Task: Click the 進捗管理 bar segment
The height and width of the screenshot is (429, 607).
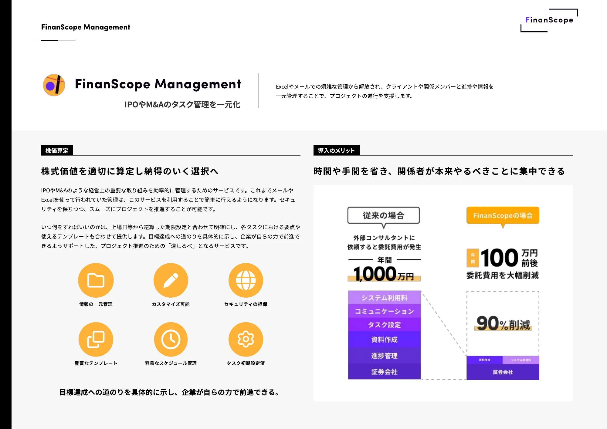Action: click(x=384, y=356)
